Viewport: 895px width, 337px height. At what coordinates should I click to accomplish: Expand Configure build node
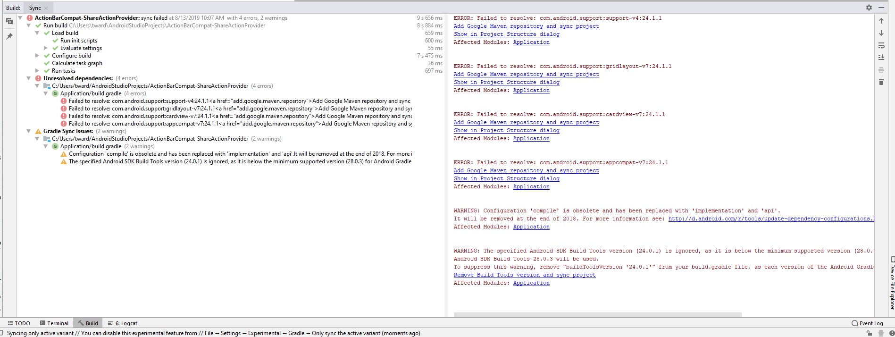point(37,56)
